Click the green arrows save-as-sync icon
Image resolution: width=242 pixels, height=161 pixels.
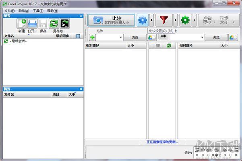pos(54,23)
